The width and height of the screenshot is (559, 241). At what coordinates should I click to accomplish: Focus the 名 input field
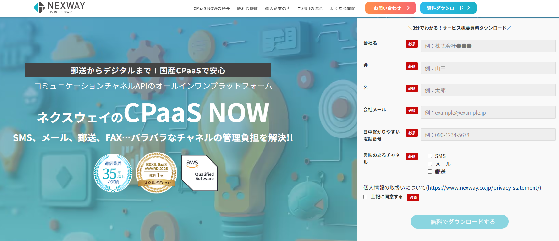click(x=488, y=90)
